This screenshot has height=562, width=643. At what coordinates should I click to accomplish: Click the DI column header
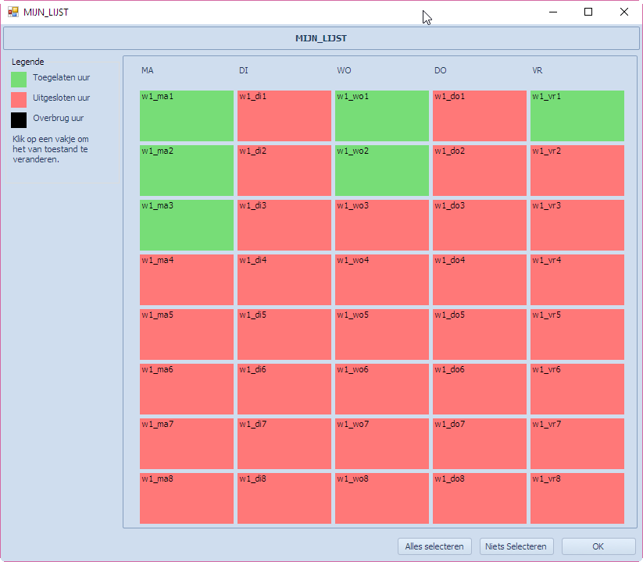click(x=244, y=70)
